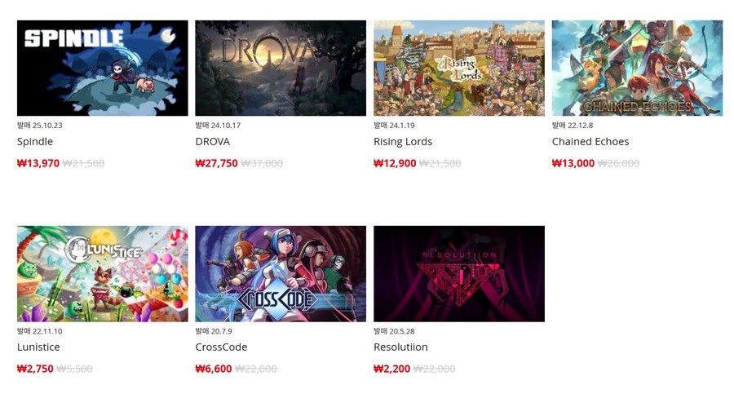Go to the Rising Lords title
734x407 pixels.
(x=403, y=141)
